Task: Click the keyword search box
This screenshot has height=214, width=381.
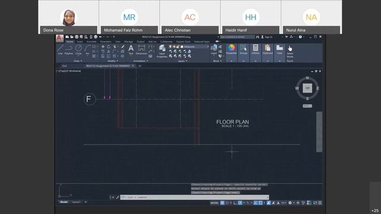Action: click(238, 37)
